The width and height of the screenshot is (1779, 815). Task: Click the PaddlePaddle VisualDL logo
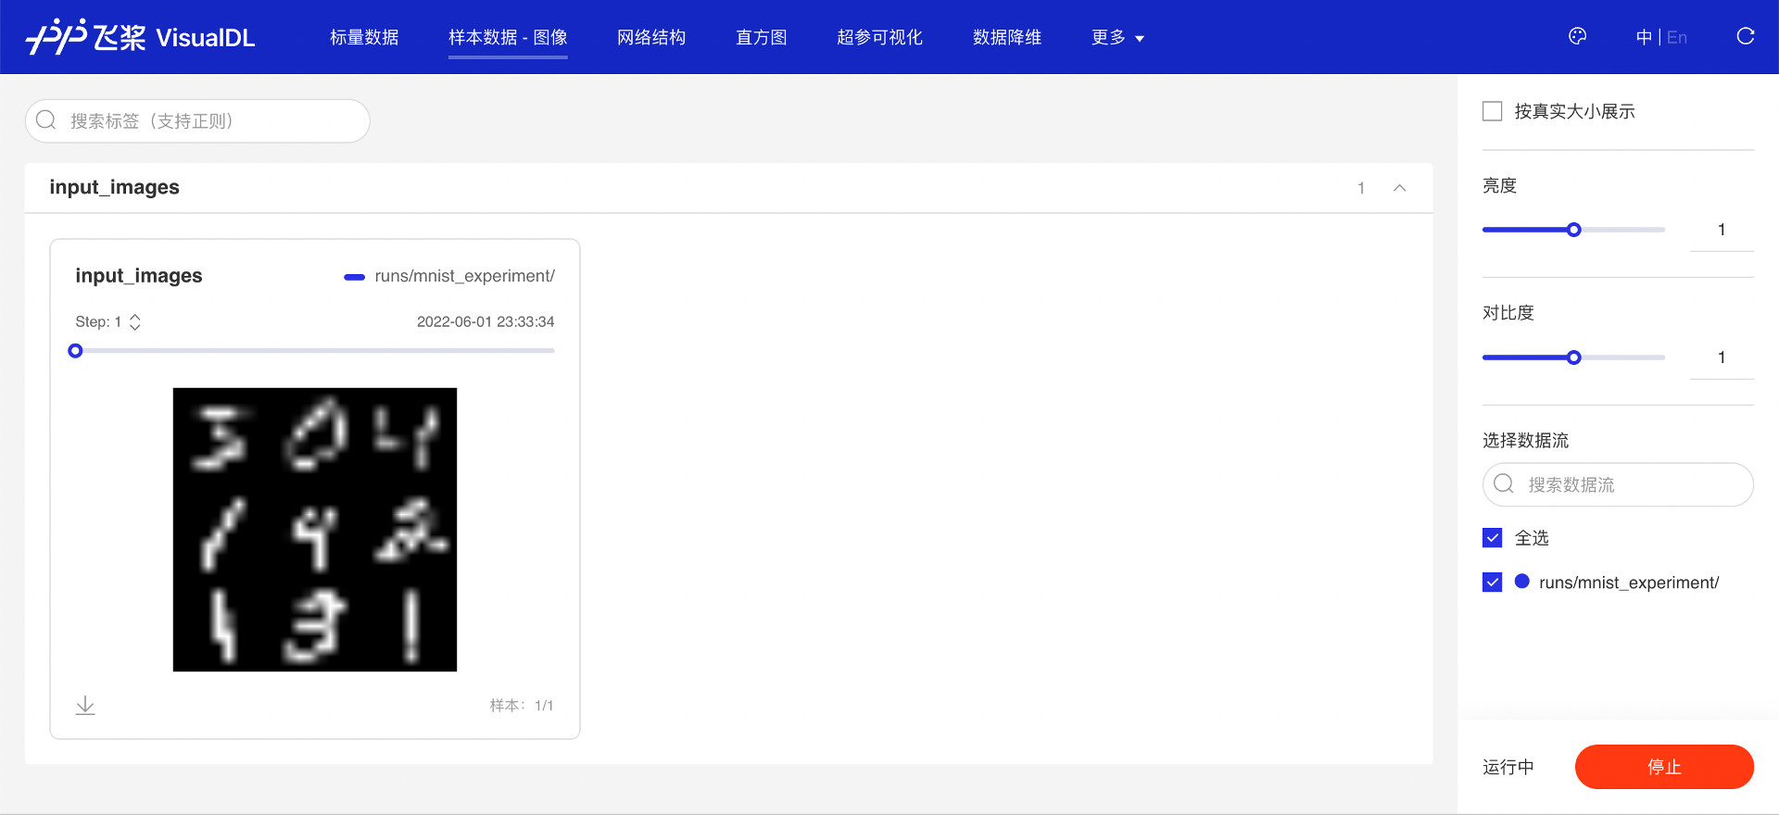(141, 37)
